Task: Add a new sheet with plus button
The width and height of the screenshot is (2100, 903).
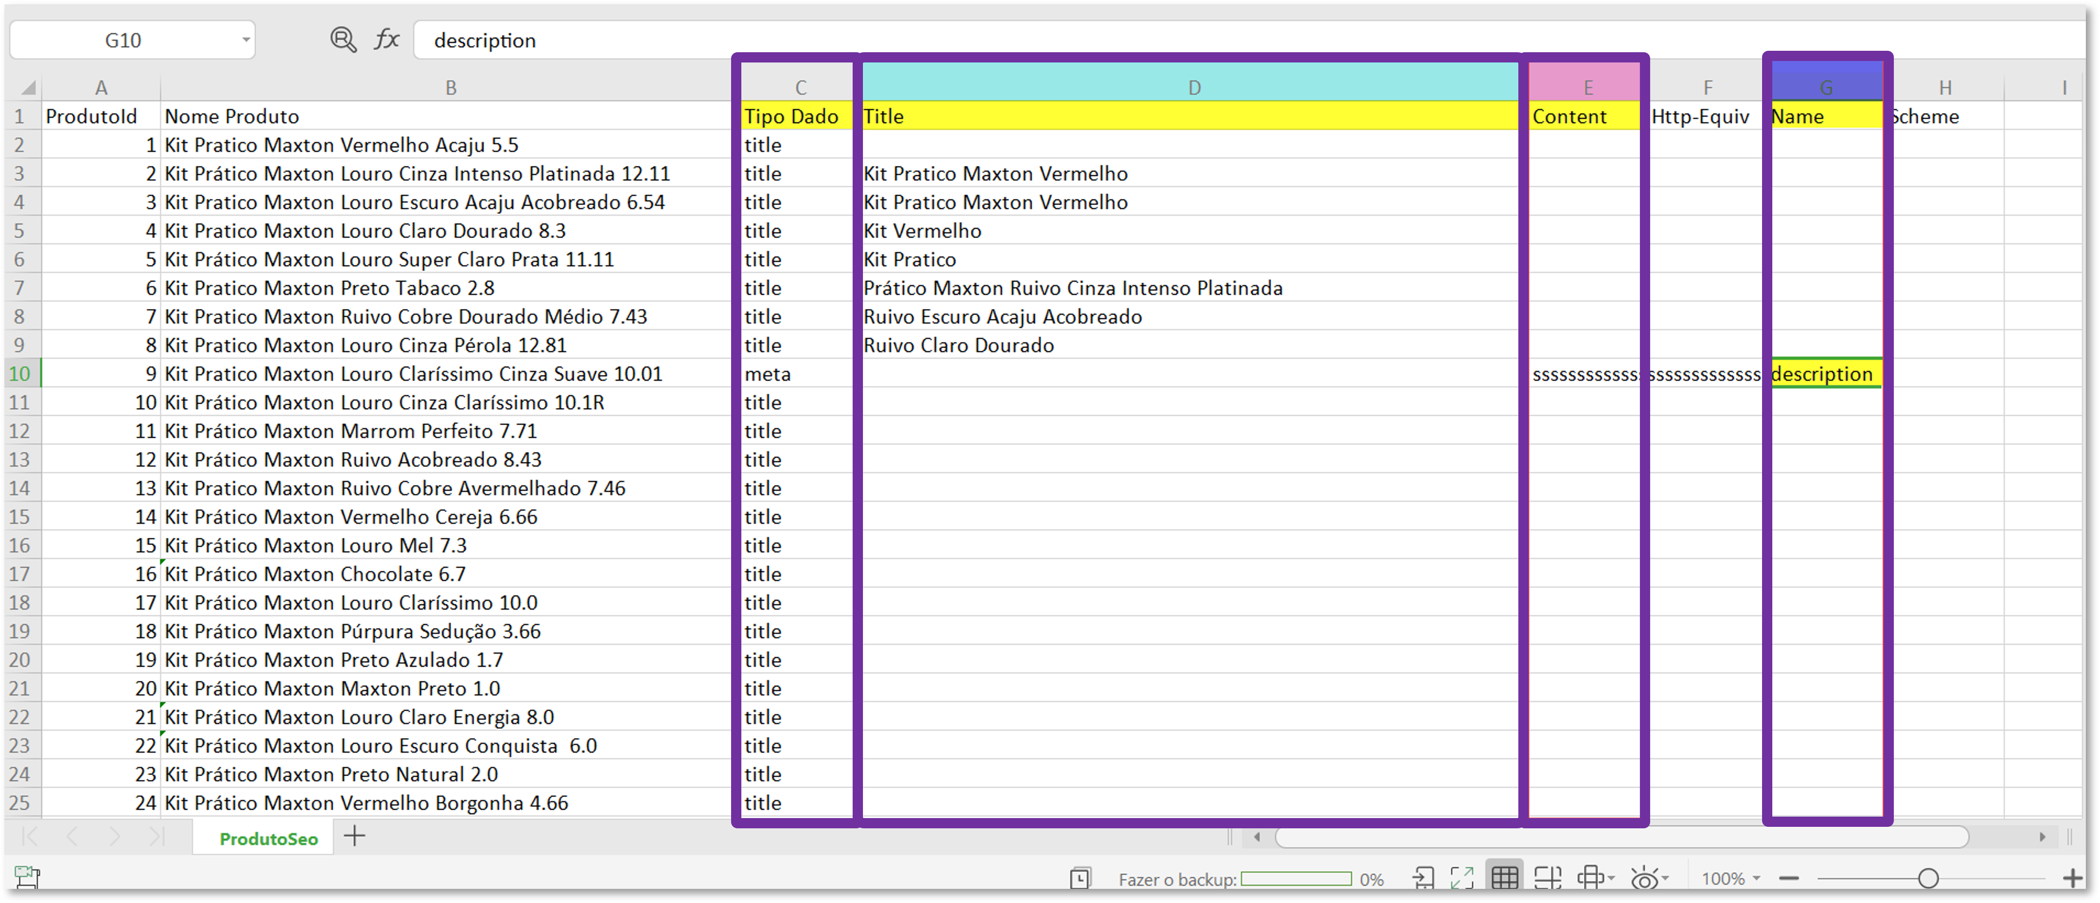Action: click(x=355, y=835)
